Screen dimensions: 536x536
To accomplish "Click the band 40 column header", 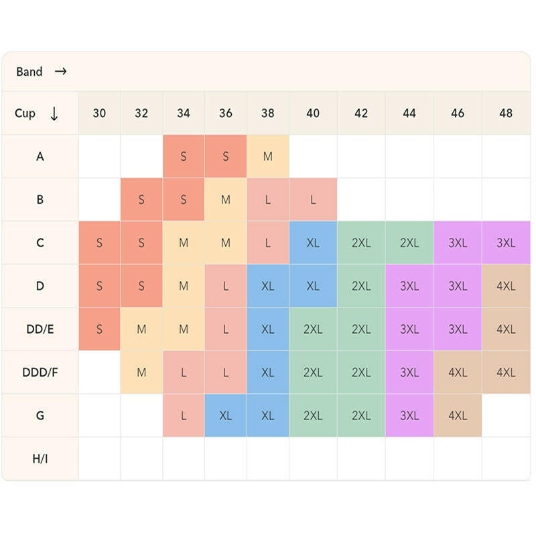I will [x=313, y=113].
